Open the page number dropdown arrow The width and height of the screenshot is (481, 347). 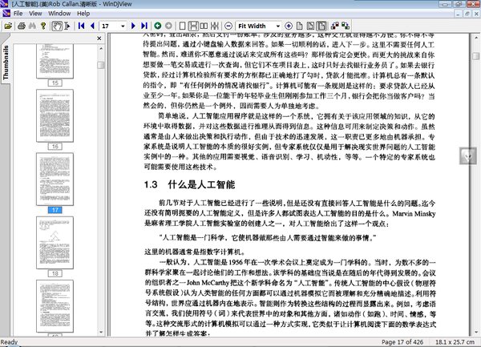pyautogui.click(x=123, y=26)
